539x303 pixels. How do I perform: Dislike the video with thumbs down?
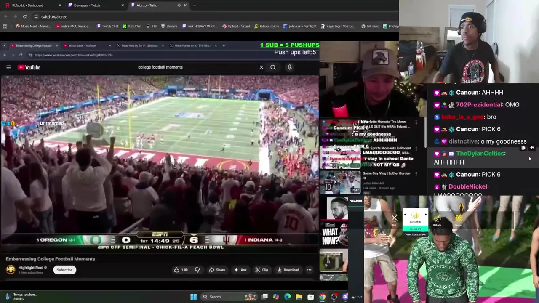point(197,270)
